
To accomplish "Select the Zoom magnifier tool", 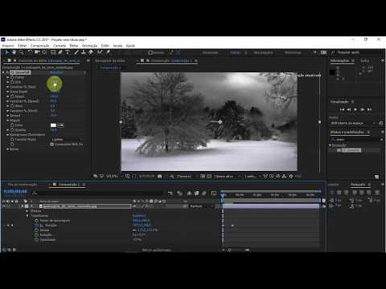I will click(21, 52).
